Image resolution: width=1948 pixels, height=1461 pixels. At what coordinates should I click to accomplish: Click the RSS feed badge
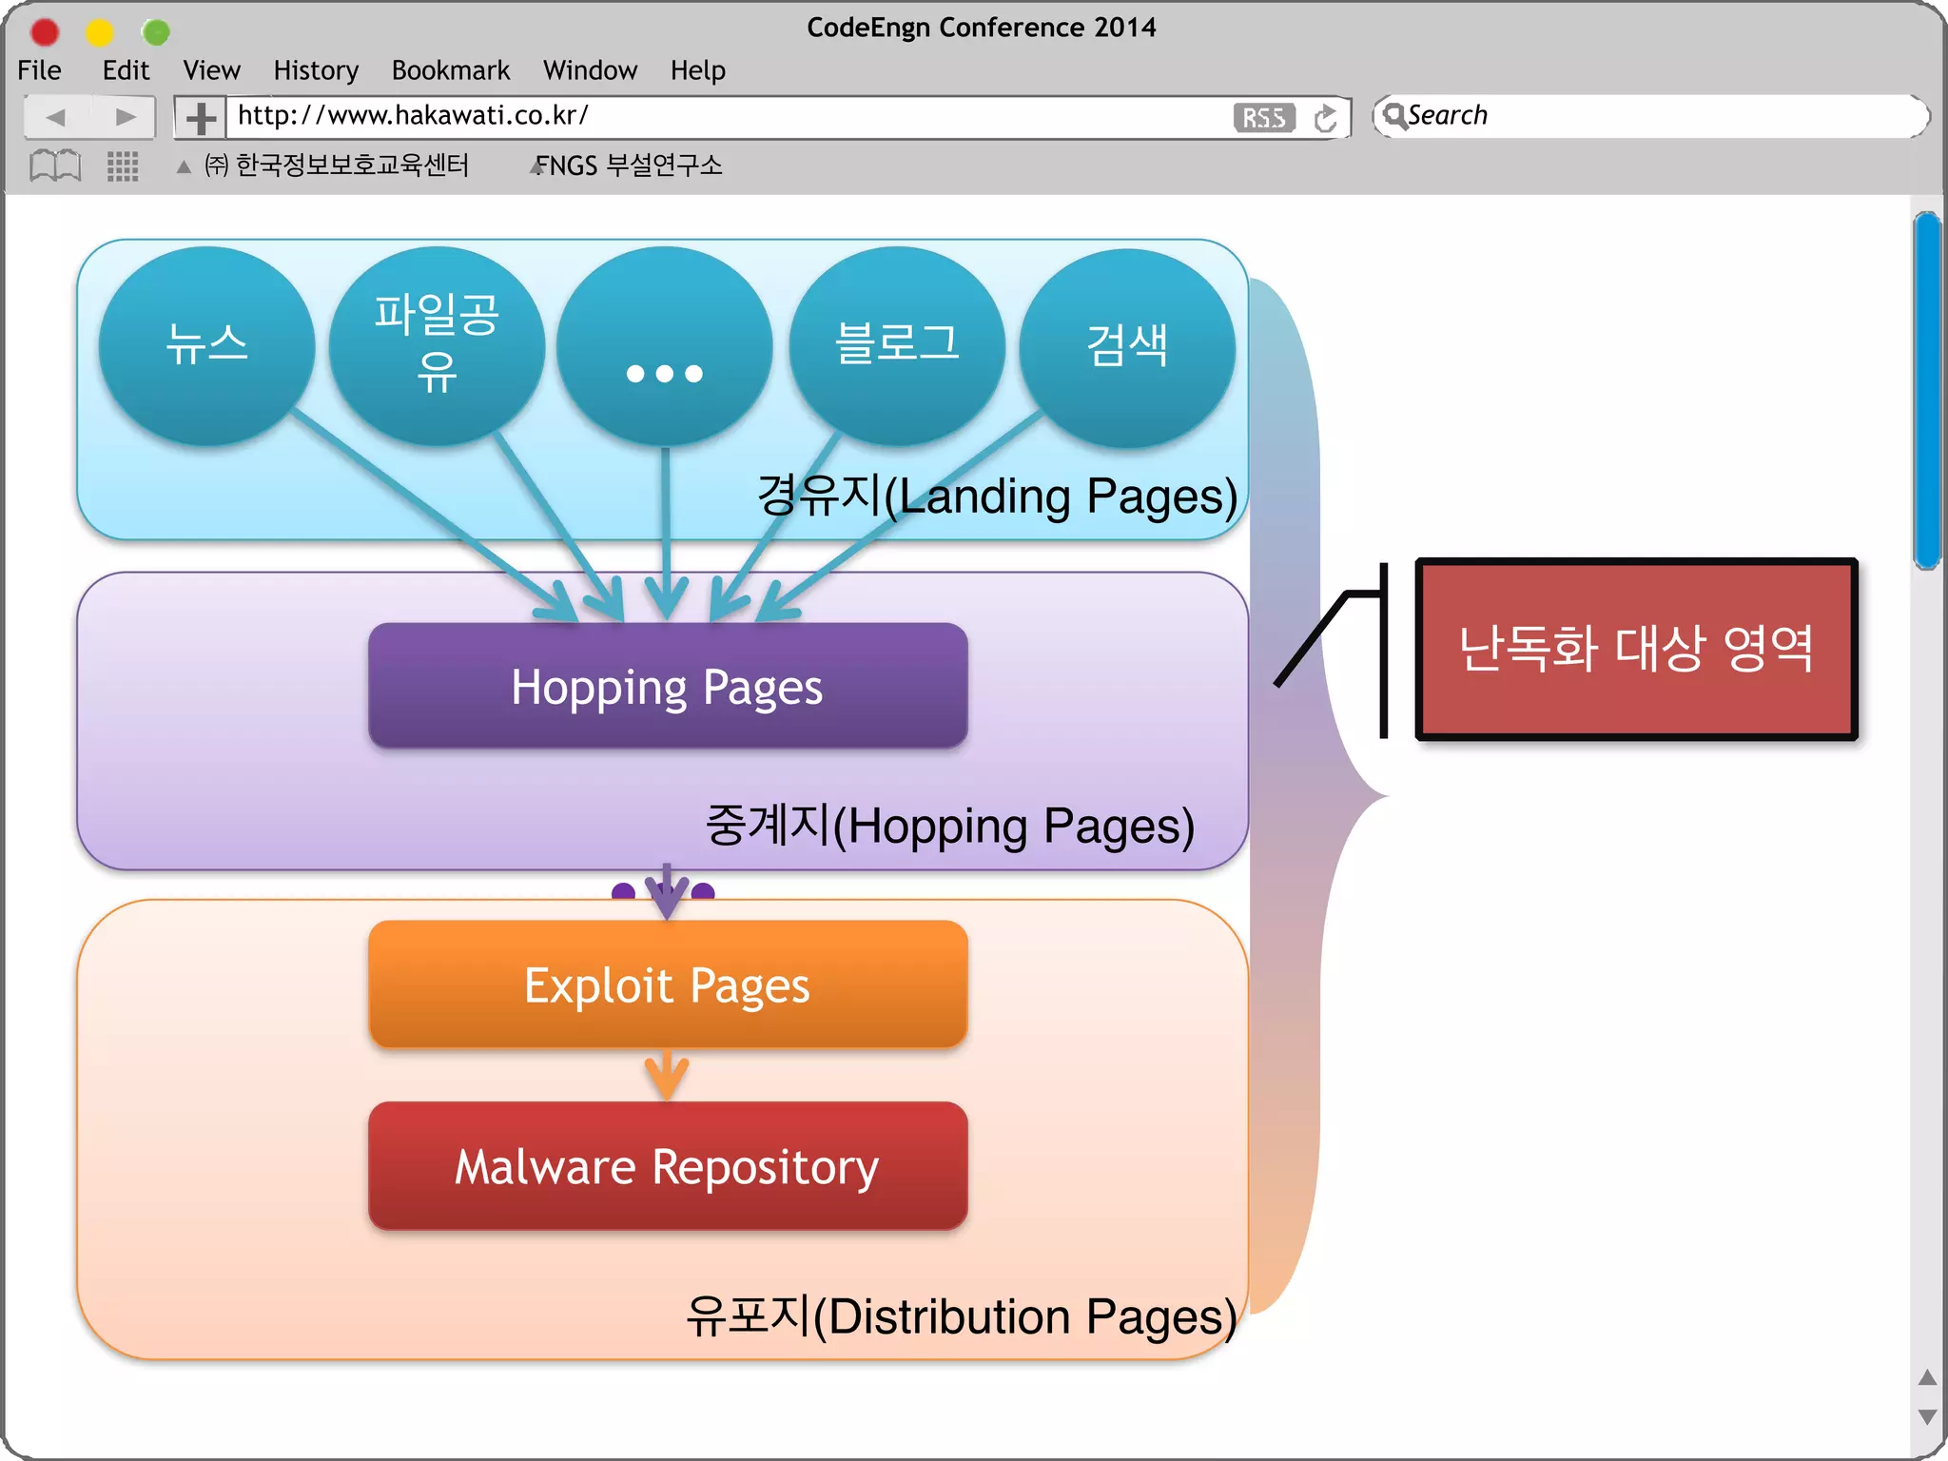1263,117
